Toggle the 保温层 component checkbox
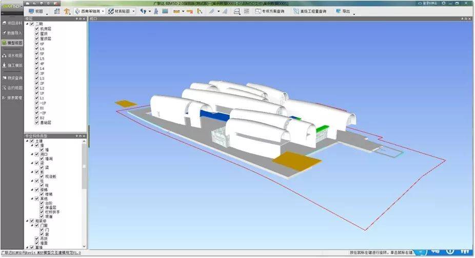475x258 pixels. (x=42, y=208)
